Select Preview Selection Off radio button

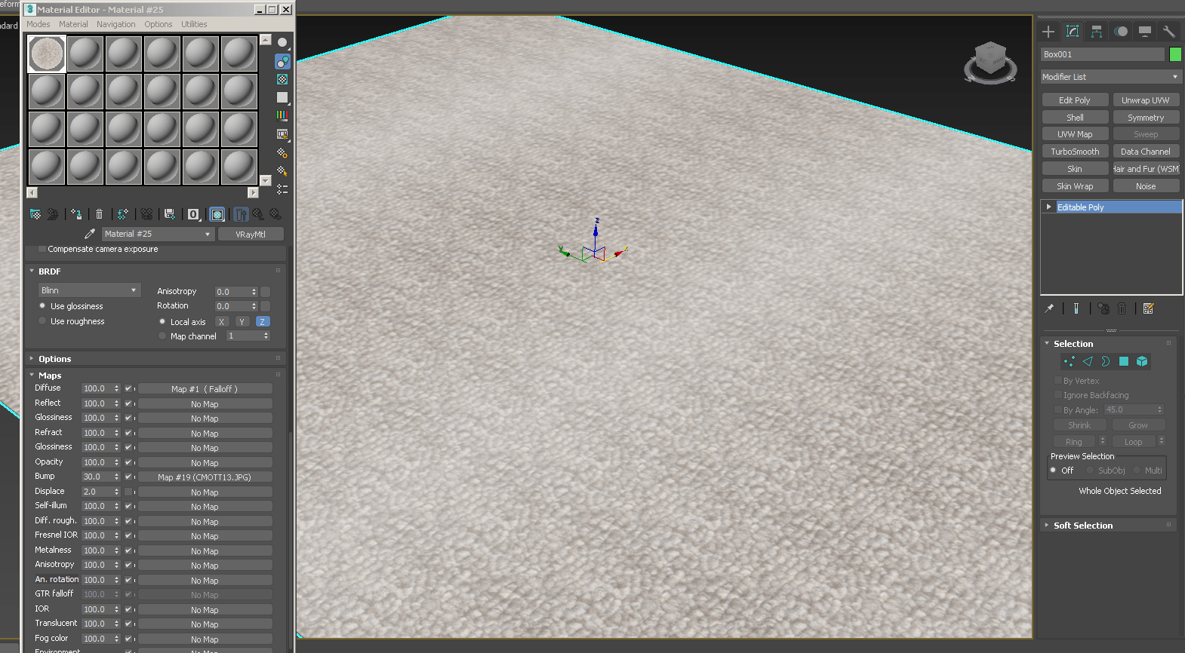(1054, 471)
